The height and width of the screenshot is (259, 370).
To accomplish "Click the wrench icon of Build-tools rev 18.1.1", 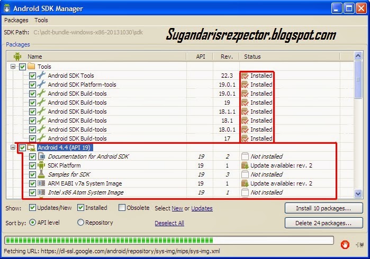I will point(41,111).
